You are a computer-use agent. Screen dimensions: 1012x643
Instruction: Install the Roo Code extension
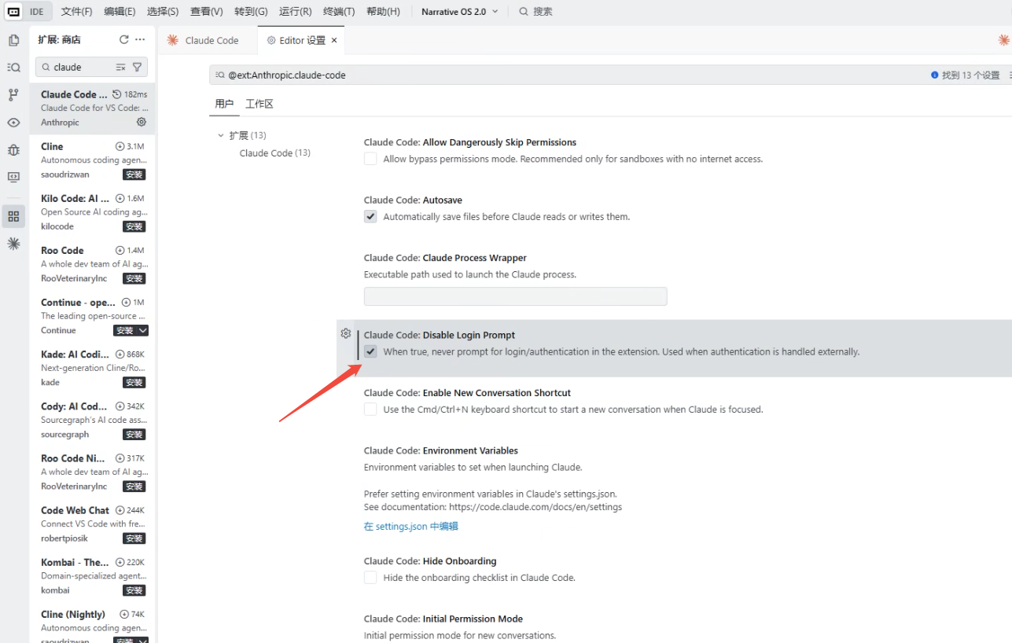tap(134, 278)
